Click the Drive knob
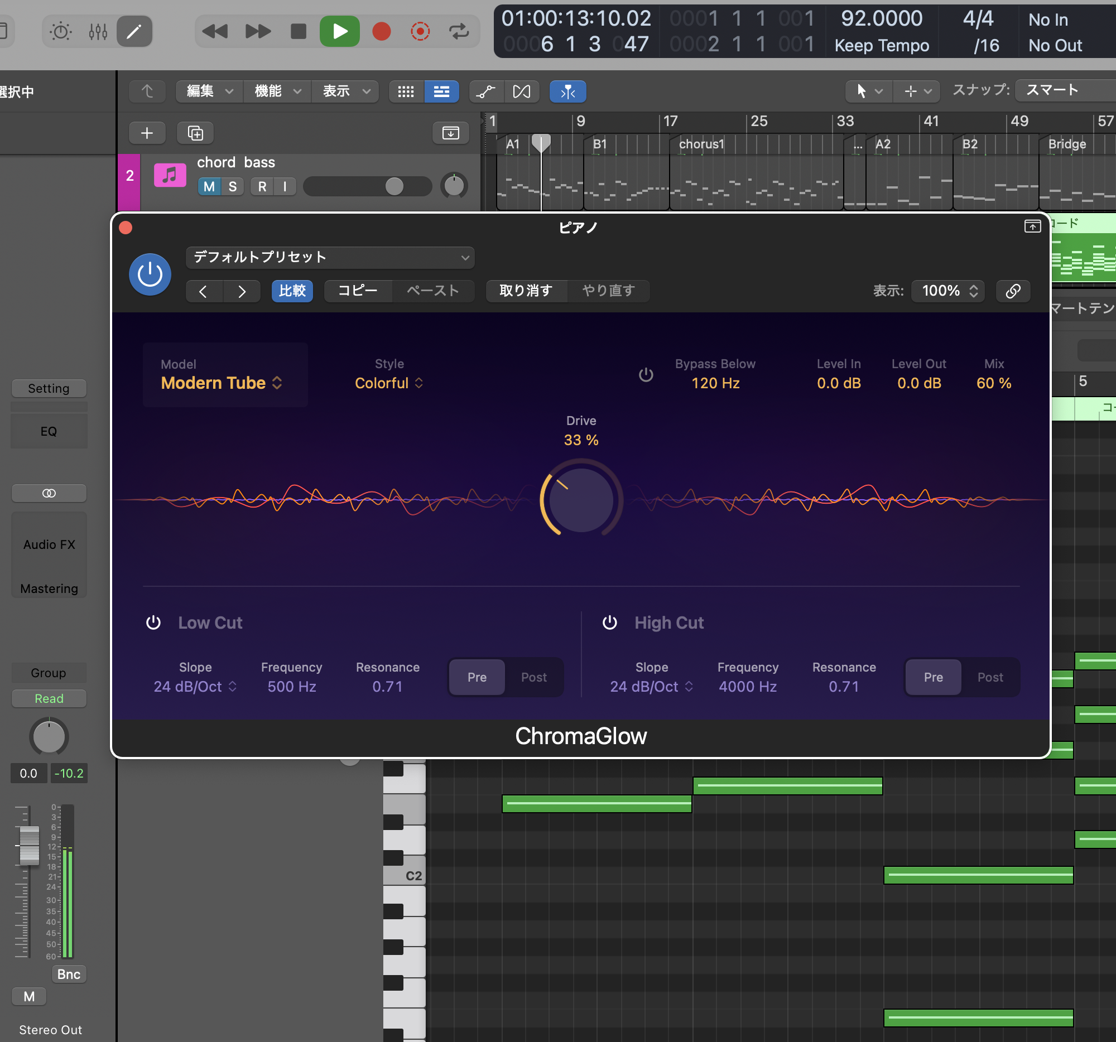The width and height of the screenshot is (1116, 1042). point(581,499)
